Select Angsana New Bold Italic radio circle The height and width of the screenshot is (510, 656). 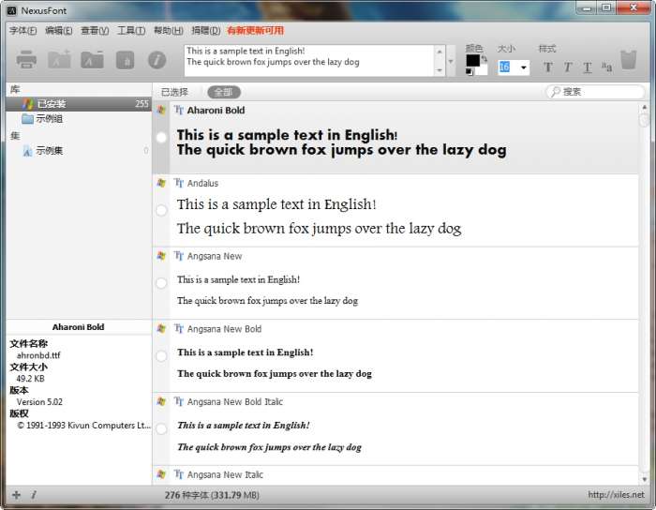pyautogui.click(x=161, y=428)
